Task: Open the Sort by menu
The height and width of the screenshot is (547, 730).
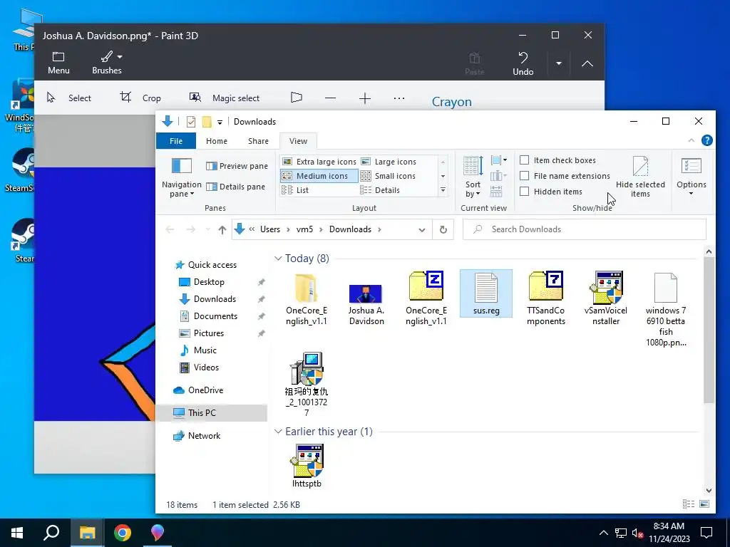Action: [x=473, y=177]
